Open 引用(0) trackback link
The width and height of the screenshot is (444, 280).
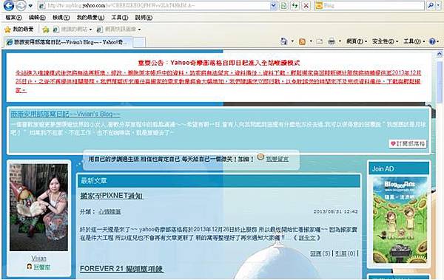tap(345, 253)
